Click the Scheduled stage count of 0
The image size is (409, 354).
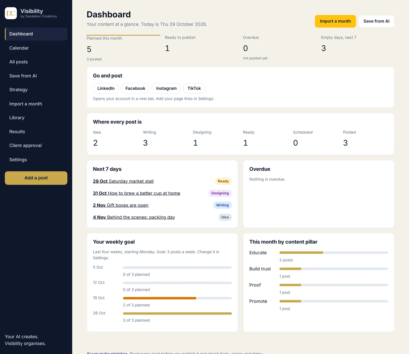(x=296, y=143)
